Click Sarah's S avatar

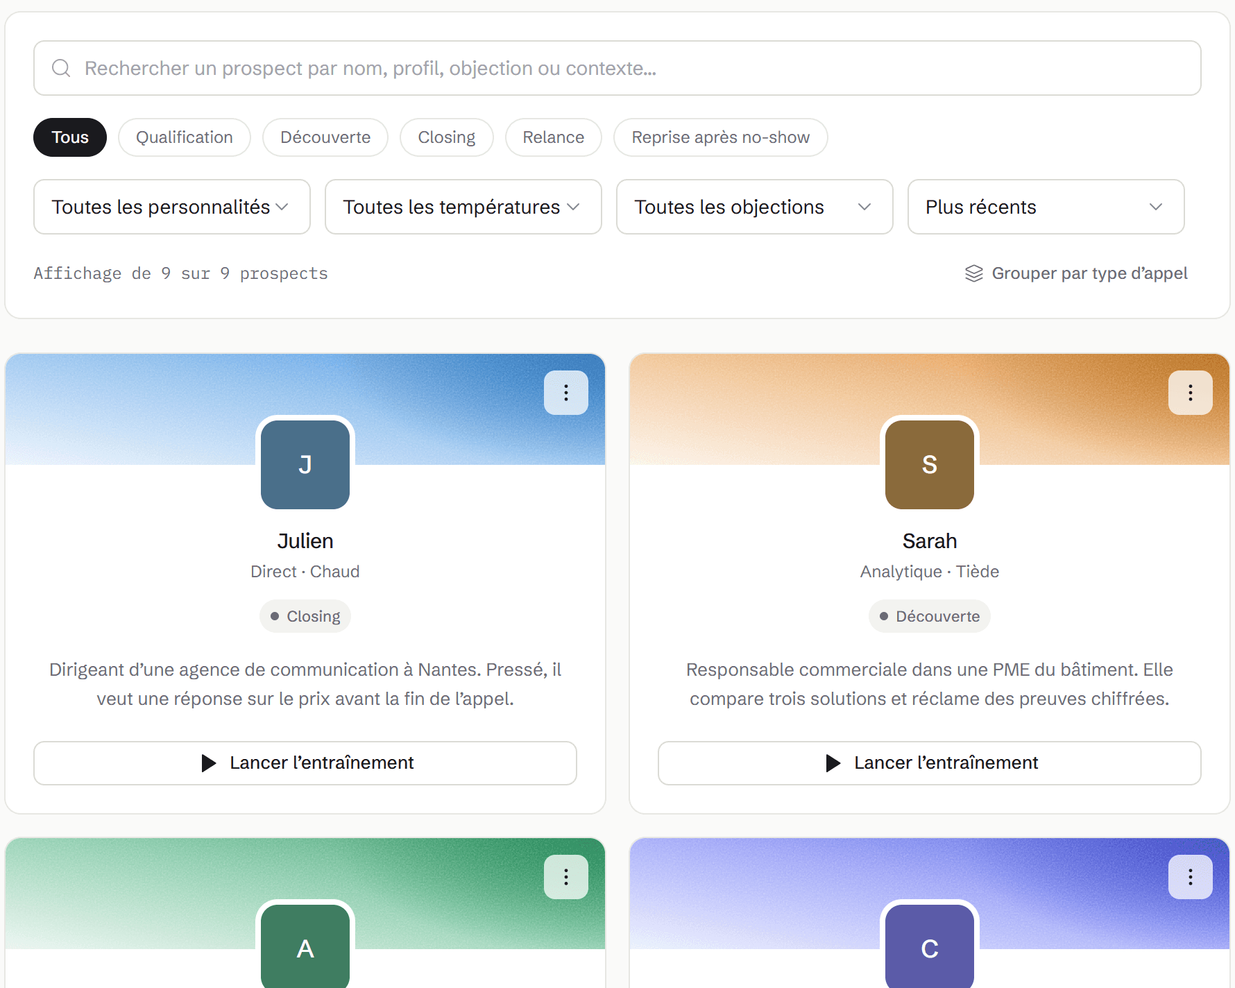[x=930, y=465]
